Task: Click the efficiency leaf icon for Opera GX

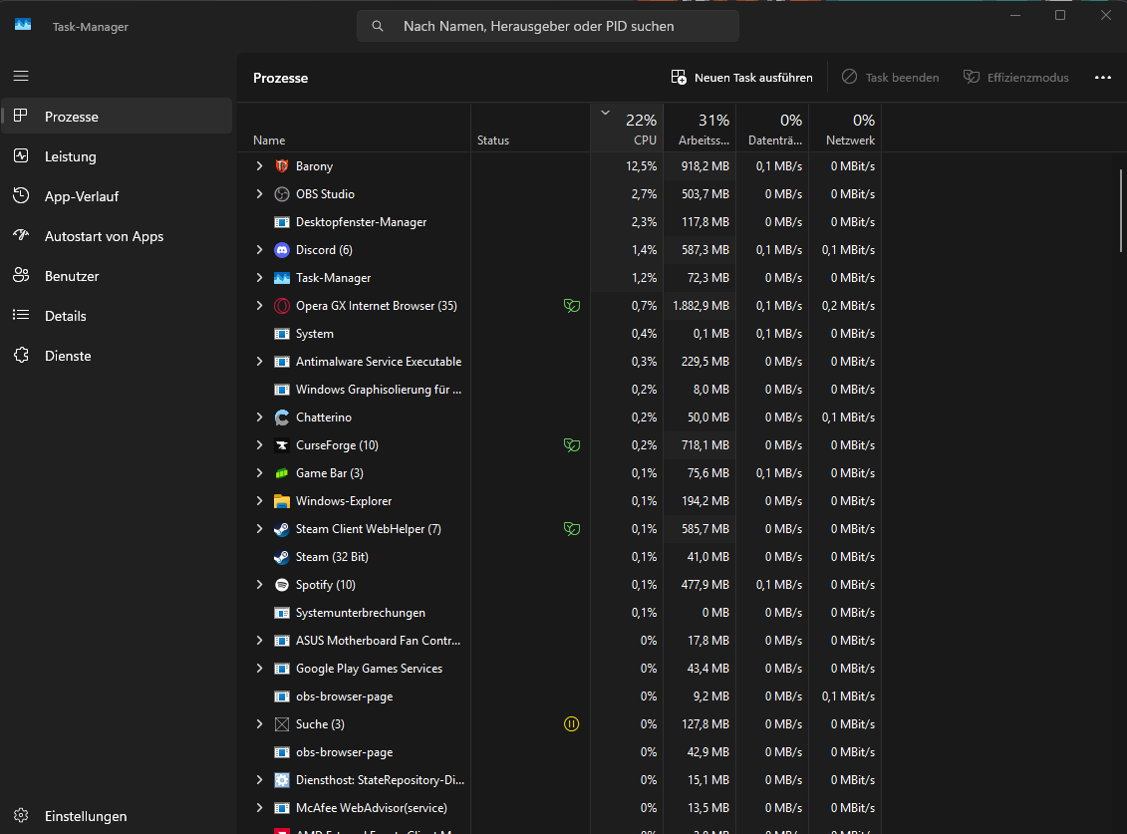Action: pyautogui.click(x=571, y=306)
